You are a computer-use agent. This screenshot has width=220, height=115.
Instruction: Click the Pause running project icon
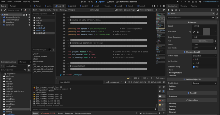coord(182,2)
